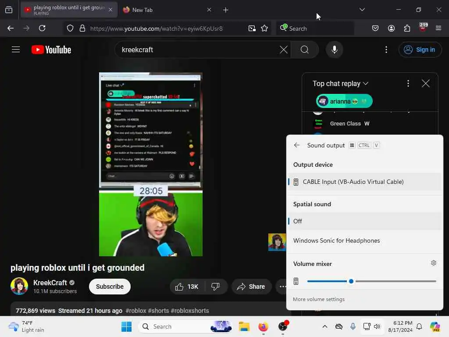The image size is (449, 337).
Task: Open Firefox account icon
Action: [391, 28]
